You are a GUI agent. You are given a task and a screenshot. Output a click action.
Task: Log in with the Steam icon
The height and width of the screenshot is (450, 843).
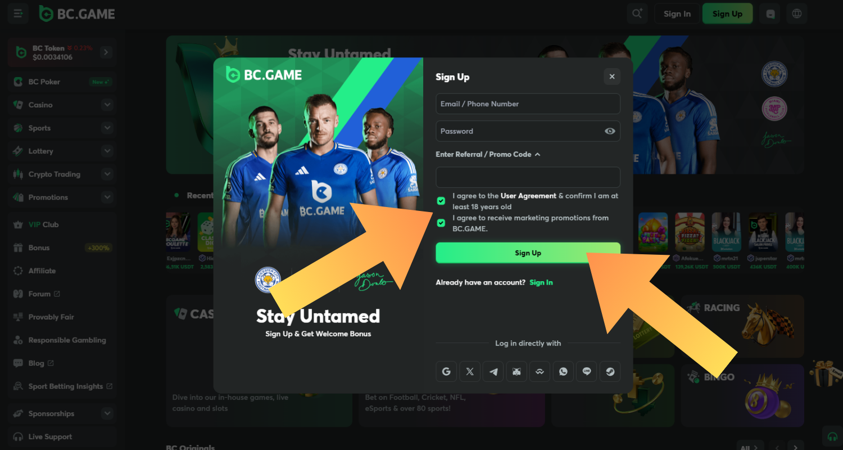610,372
